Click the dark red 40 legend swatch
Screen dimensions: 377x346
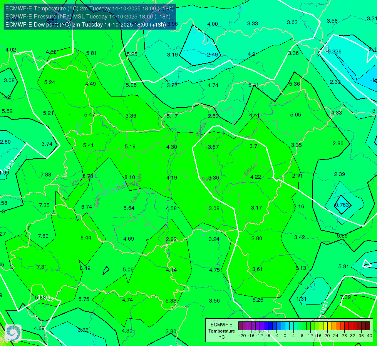tap(368, 326)
